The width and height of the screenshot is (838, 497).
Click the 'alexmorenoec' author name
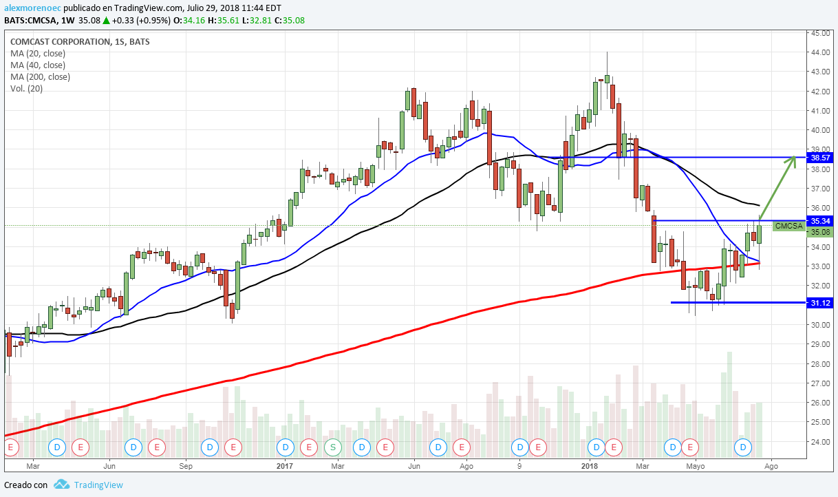coord(32,7)
